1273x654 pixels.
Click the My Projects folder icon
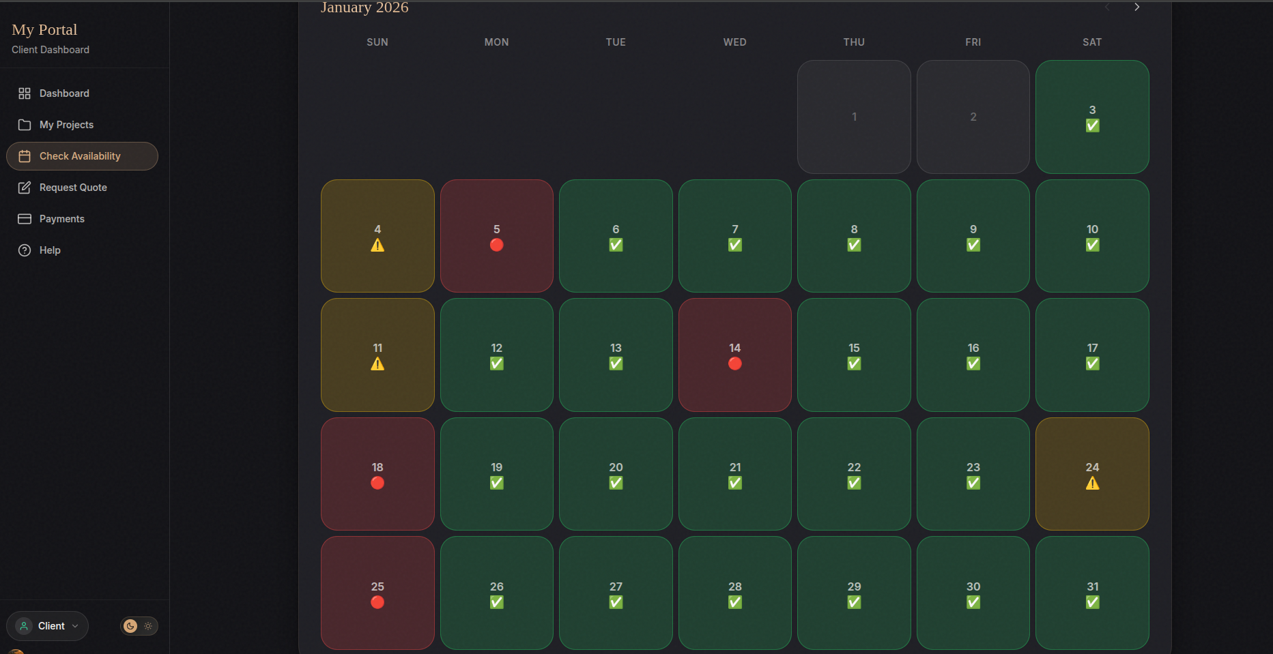[25, 125]
